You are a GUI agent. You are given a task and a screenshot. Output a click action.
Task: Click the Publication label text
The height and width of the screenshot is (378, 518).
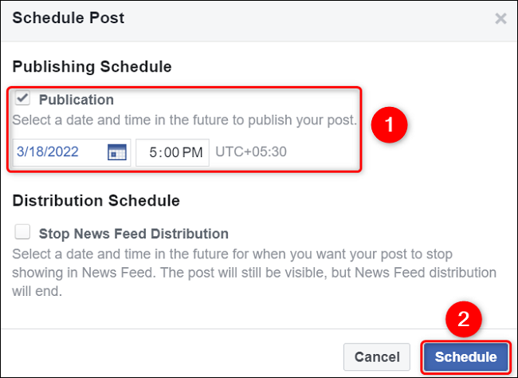[77, 100]
